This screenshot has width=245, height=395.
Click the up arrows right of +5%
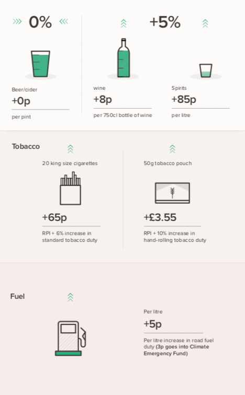(x=205, y=24)
